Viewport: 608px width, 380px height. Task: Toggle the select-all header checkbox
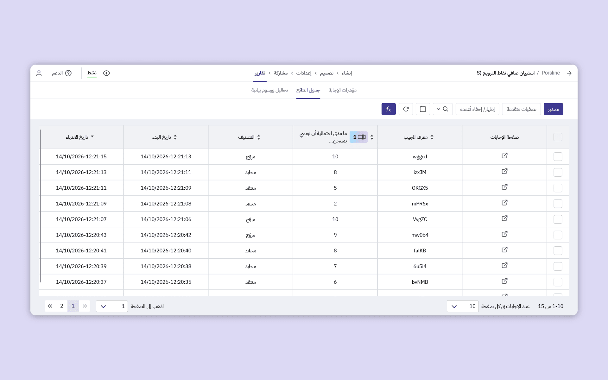coord(558,137)
